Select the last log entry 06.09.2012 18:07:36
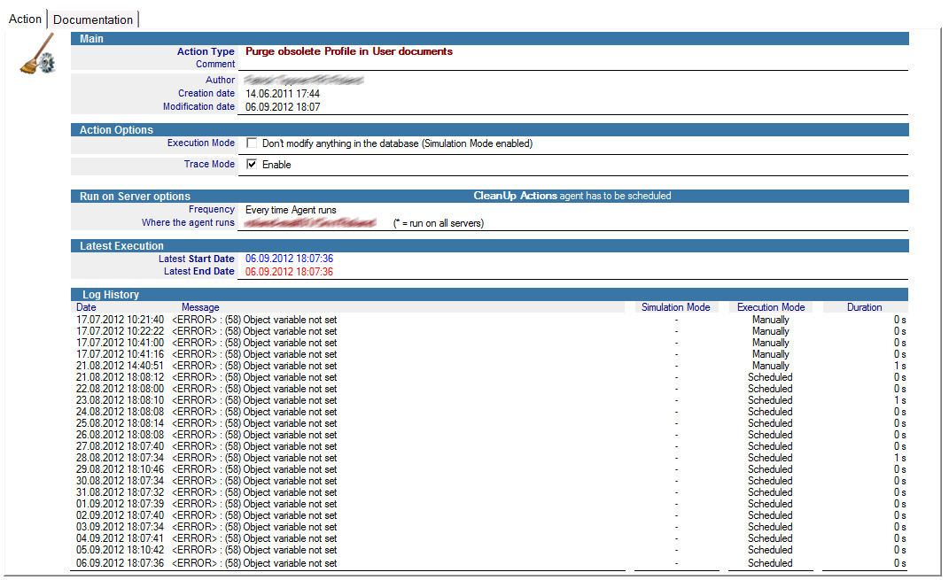The height and width of the screenshot is (580, 949). pyautogui.click(x=206, y=563)
